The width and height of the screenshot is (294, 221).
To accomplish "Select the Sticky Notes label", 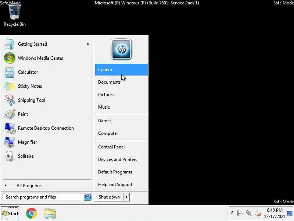I will click(x=30, y=86).
